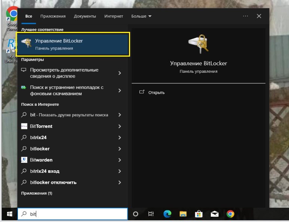289x222 pixels.
Task: Click the Поиск в Интернете section heading
Action: 40,104
